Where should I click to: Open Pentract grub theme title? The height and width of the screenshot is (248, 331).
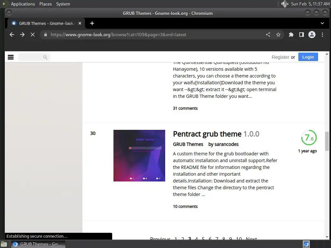(207, 134)
